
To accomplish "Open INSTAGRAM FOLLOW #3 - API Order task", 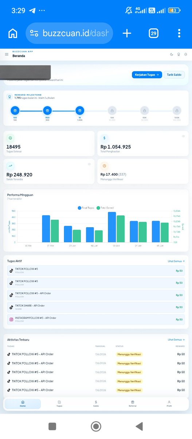I will pyautogui.click(x=96, y=319).
